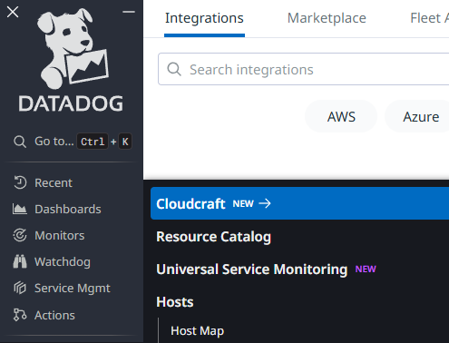Click the Dashboards chart icon
The image size is (449, 343).
[20, 209]
